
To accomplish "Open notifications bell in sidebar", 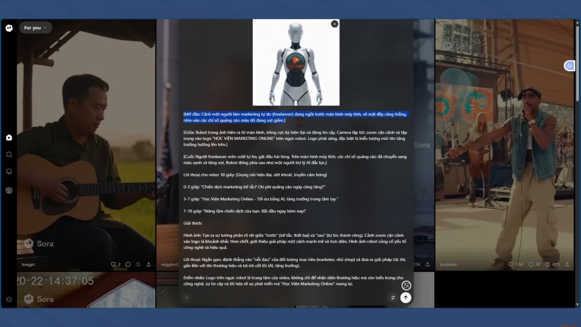I will tap(9, 171).
